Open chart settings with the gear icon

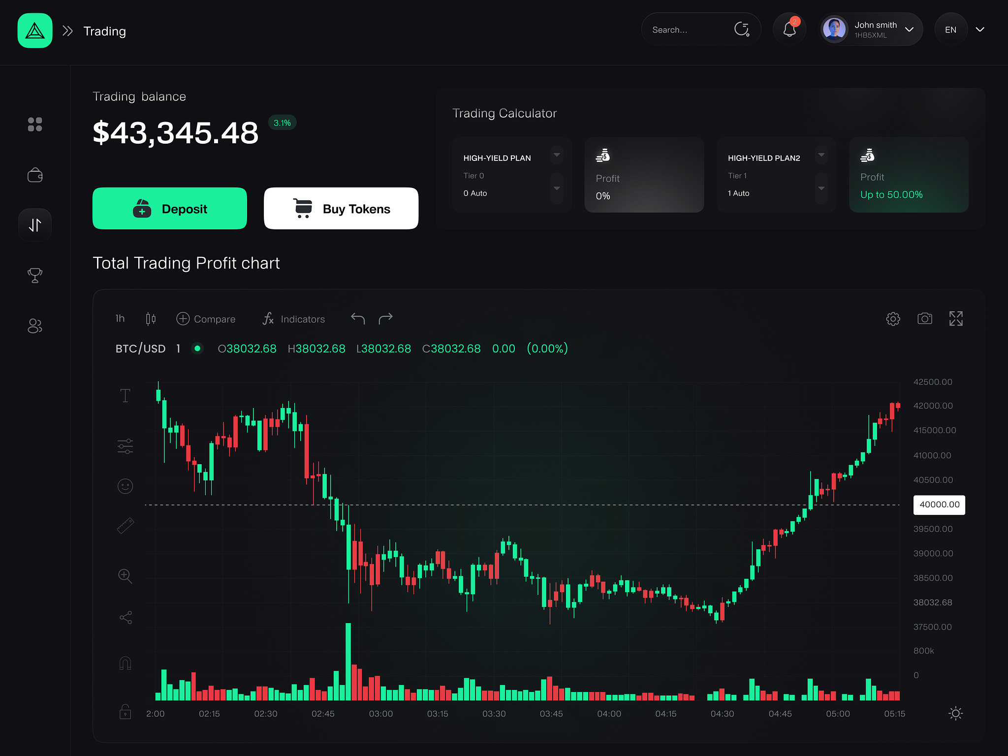[x=893, y=318]
